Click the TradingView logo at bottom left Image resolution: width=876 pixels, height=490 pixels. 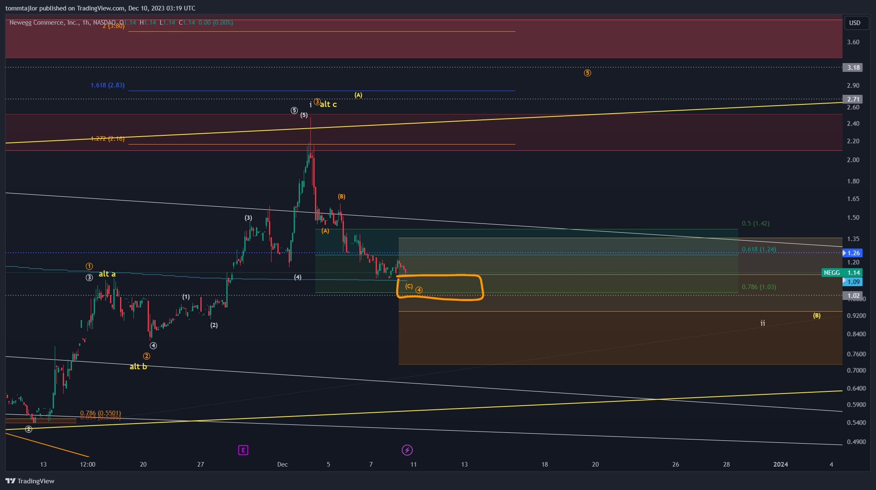point(30,481)
